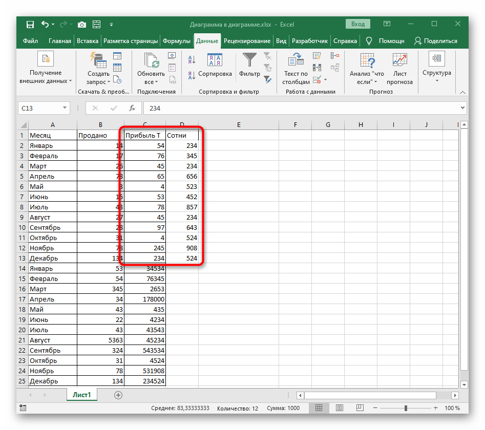This screenshot has height=430, width=485.
Task: Click From Table icon
Action: pos(117,68)
